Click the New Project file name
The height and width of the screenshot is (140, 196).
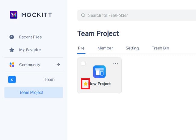coord(100,84)
